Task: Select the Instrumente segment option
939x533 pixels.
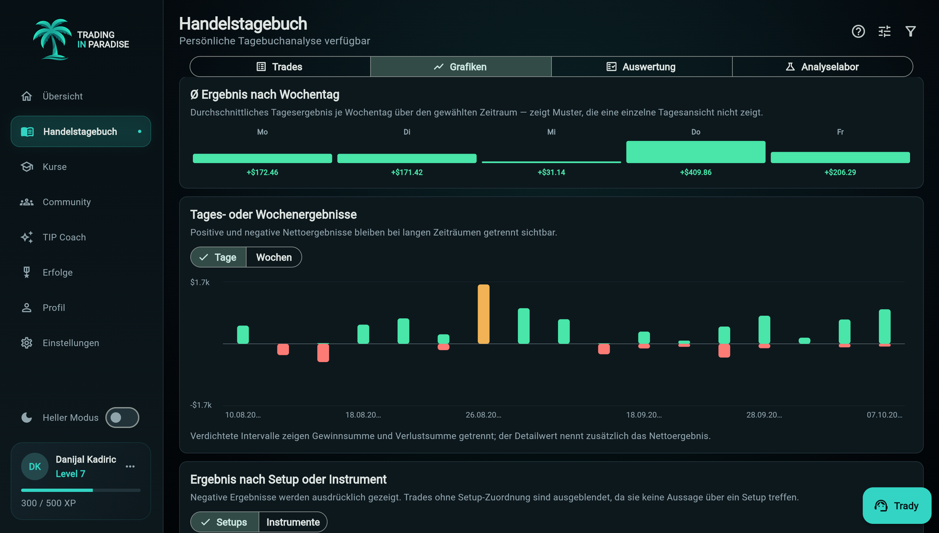Action: (293, 522)
